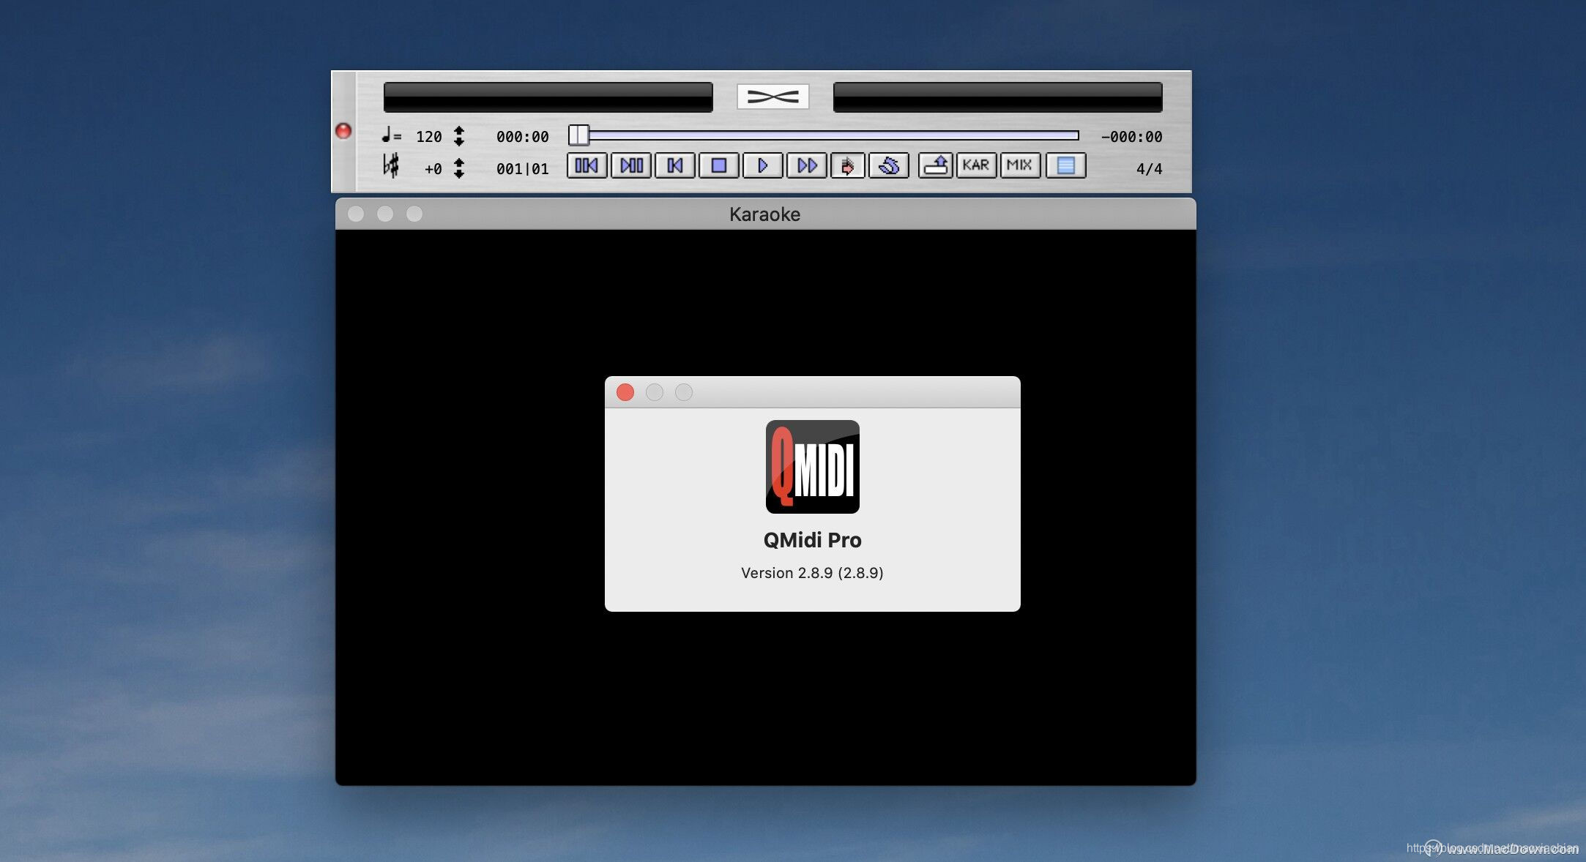Click the 4/4 time signature display
The width and height of the screenshot is (1586, 862).
[1148, 169]
